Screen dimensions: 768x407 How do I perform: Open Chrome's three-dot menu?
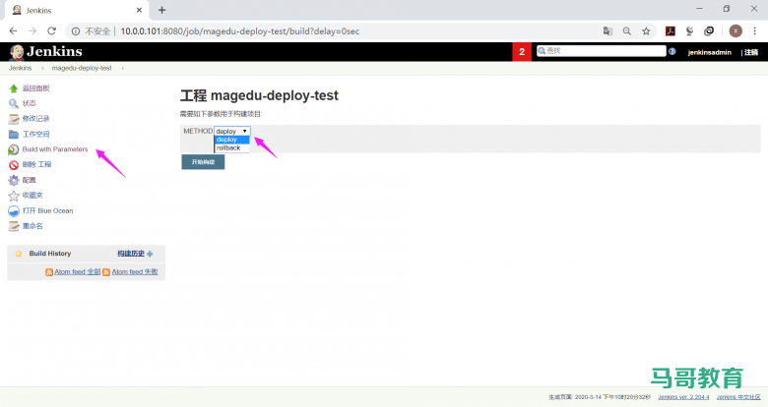(x=755, y=30)
